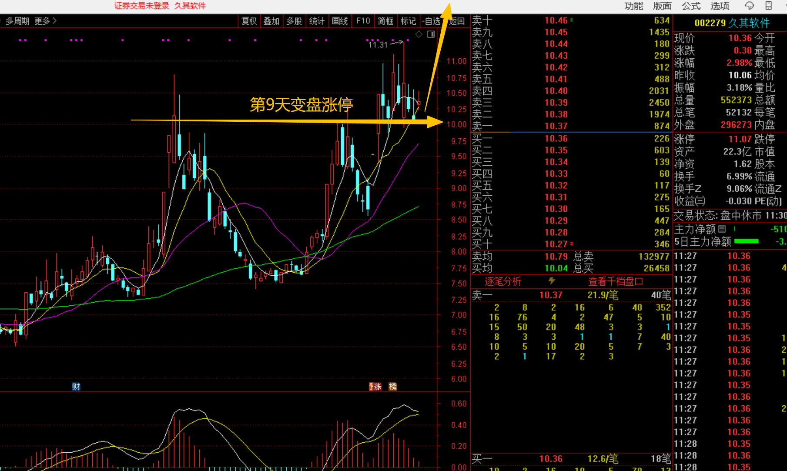Screen dimensions: 787x471
Task: Click the 买十 price 10.27
Action: pos(556,244)
